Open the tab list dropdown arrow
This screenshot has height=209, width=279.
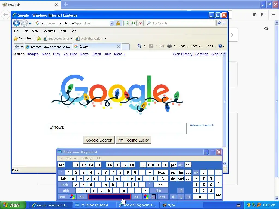pyautogui.click(x=22, y=47)
